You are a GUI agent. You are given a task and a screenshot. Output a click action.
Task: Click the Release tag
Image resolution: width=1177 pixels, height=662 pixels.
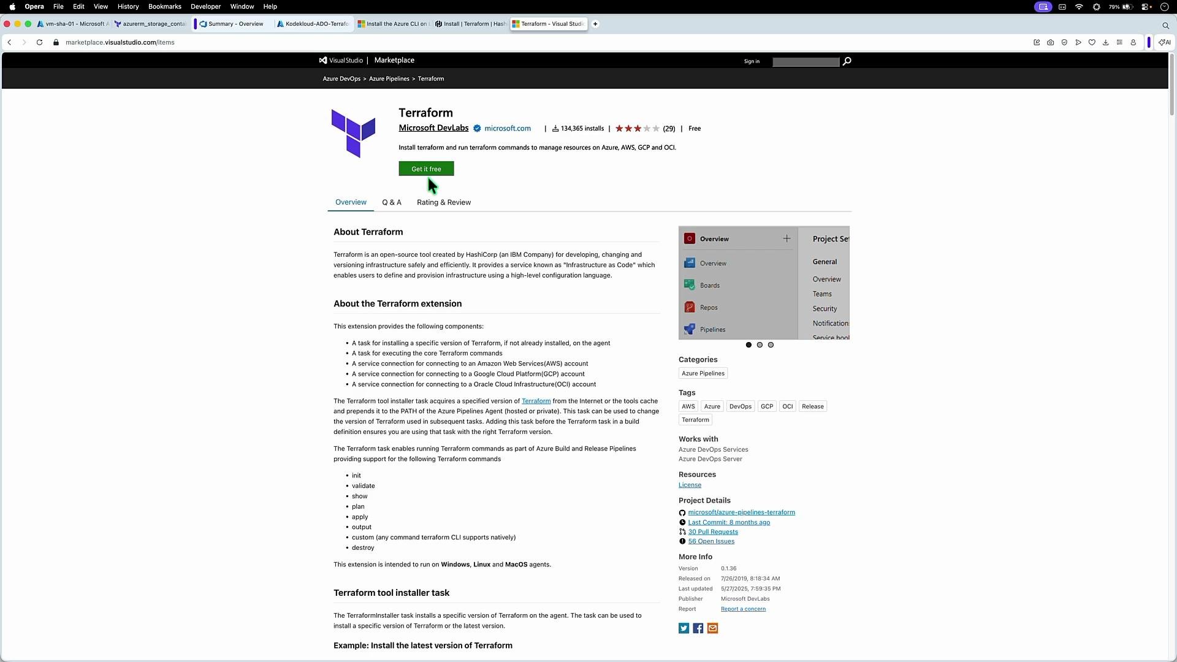812,406
